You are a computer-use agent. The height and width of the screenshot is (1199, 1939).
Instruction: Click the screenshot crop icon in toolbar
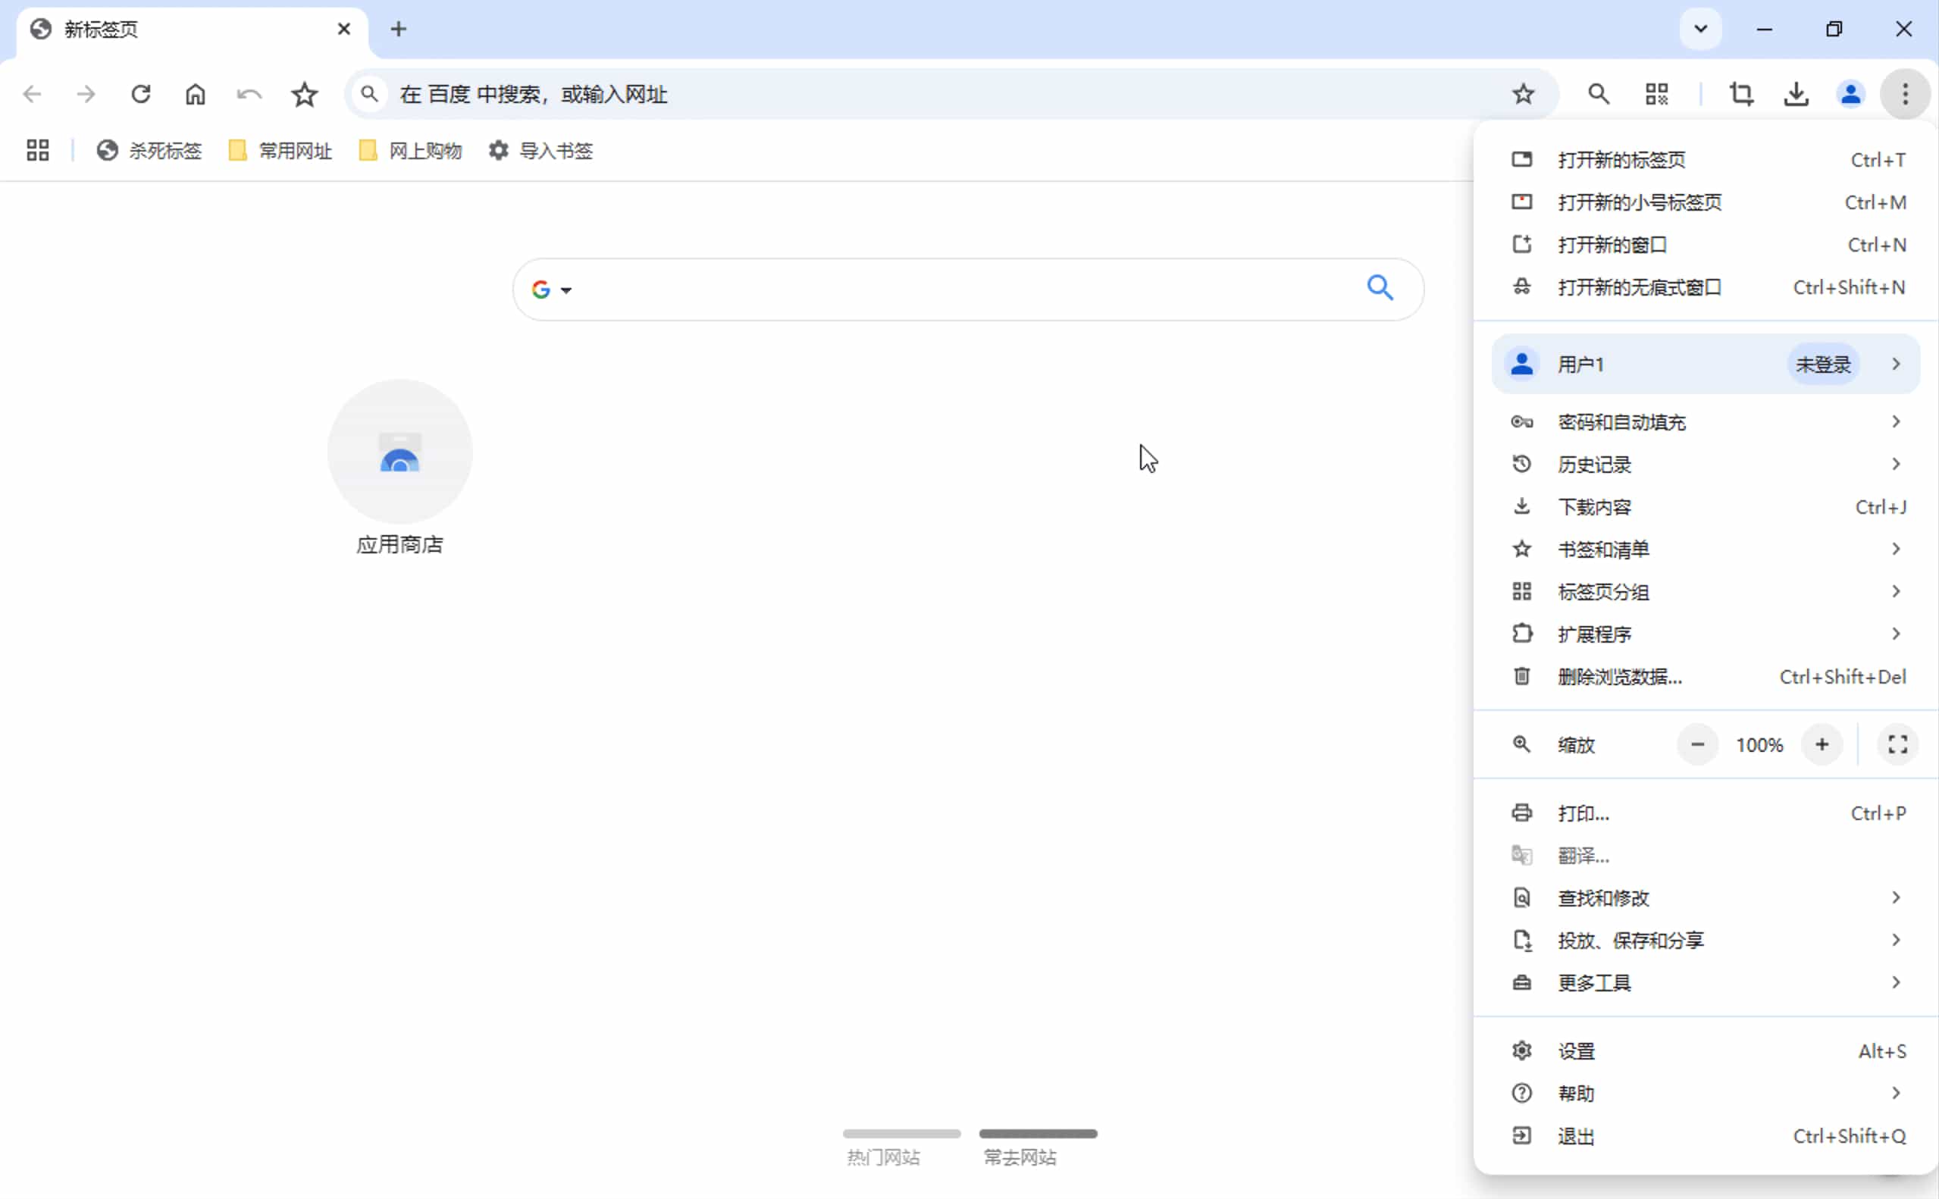point(1740,93)
